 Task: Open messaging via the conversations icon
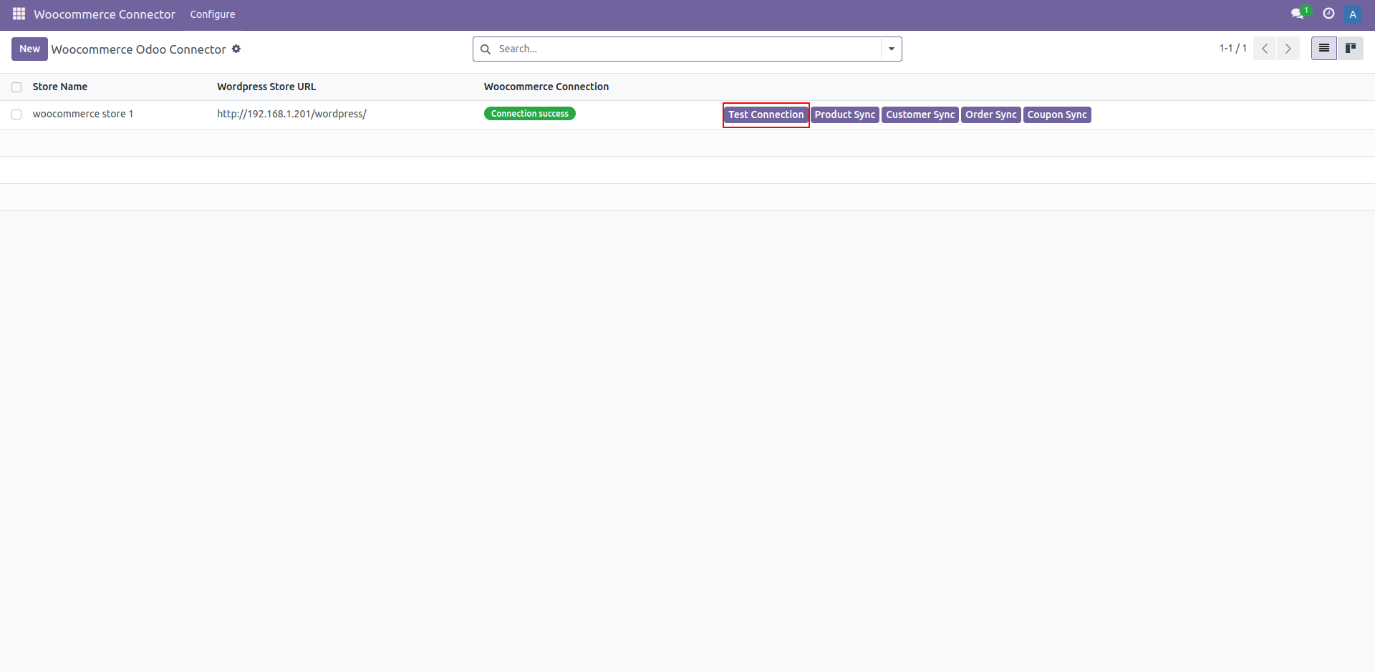click(1298, 14)
